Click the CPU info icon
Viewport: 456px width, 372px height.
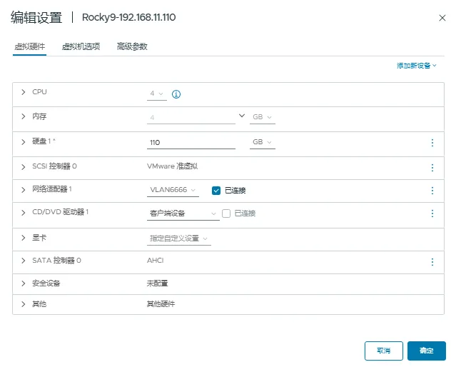point(176,94)
